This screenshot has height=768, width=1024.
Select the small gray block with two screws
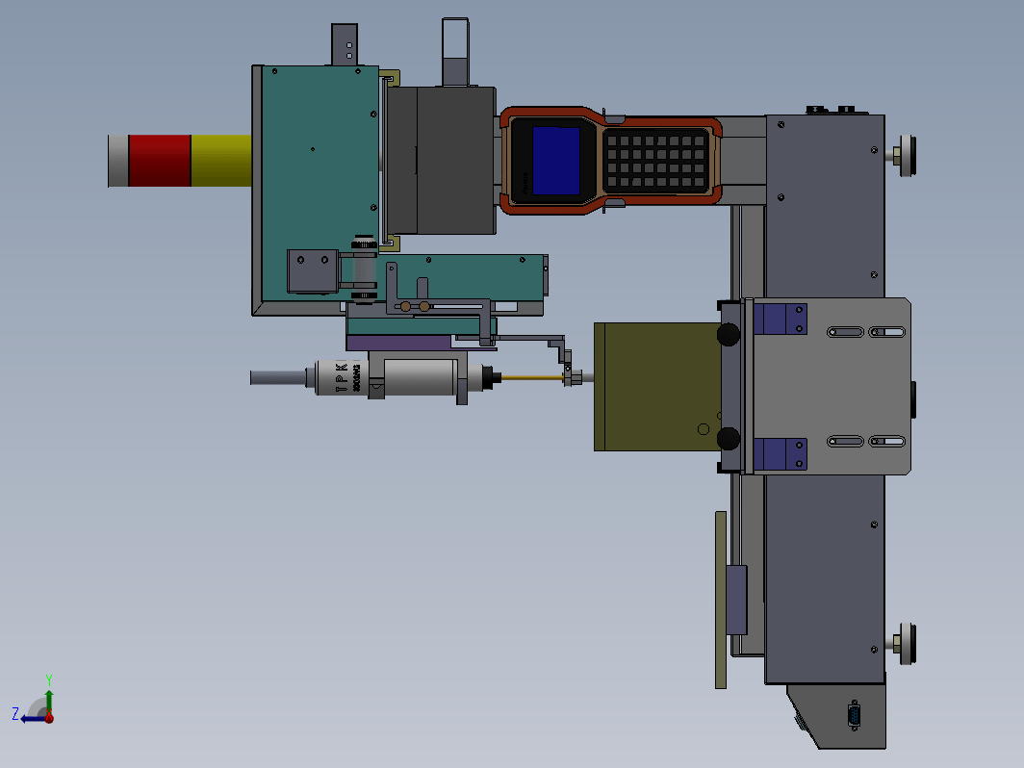pos(312,271)
